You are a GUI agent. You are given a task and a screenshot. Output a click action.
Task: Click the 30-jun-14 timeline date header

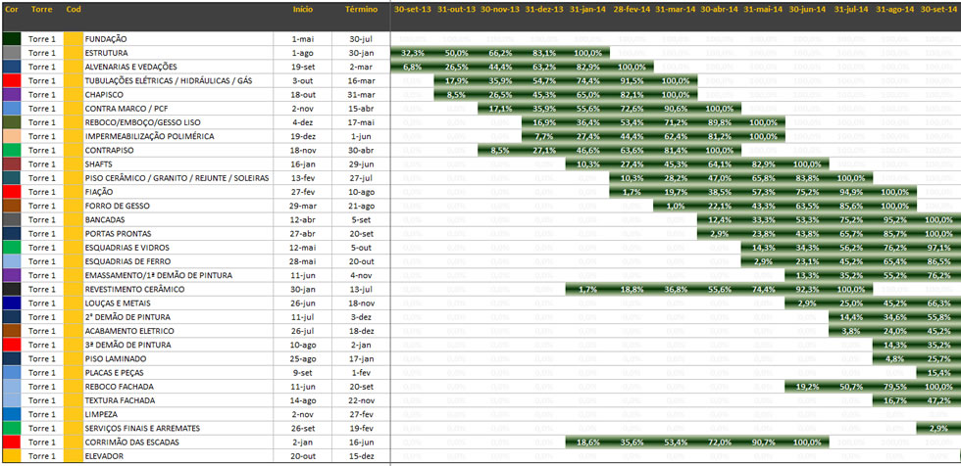pyautogui.click(x=806, y=9)
